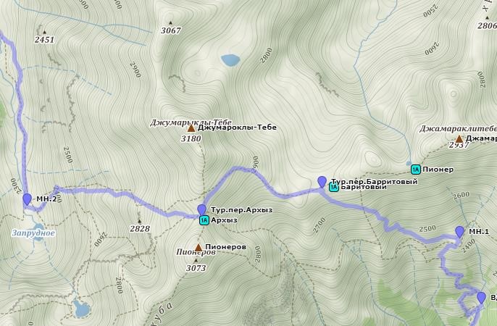
Task: Click the Тур.пер.Барритовый waypoint pin
Action: point(322,182)
